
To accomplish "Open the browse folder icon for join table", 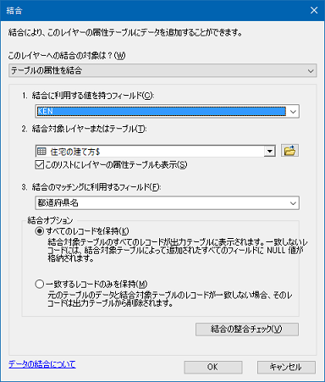I will tap(289, 151).
